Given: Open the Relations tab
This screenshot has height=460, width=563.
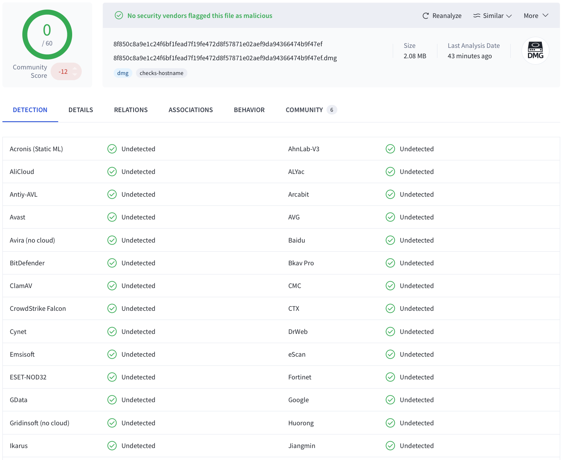Looking at the screenshot, I should click(131, 110).
